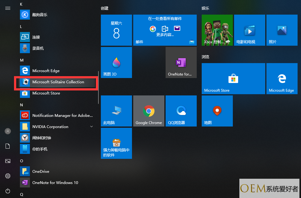Open the QQ浏览器 tile
Image resolution: width=301 pixels, height=198 pixels.
181,111
